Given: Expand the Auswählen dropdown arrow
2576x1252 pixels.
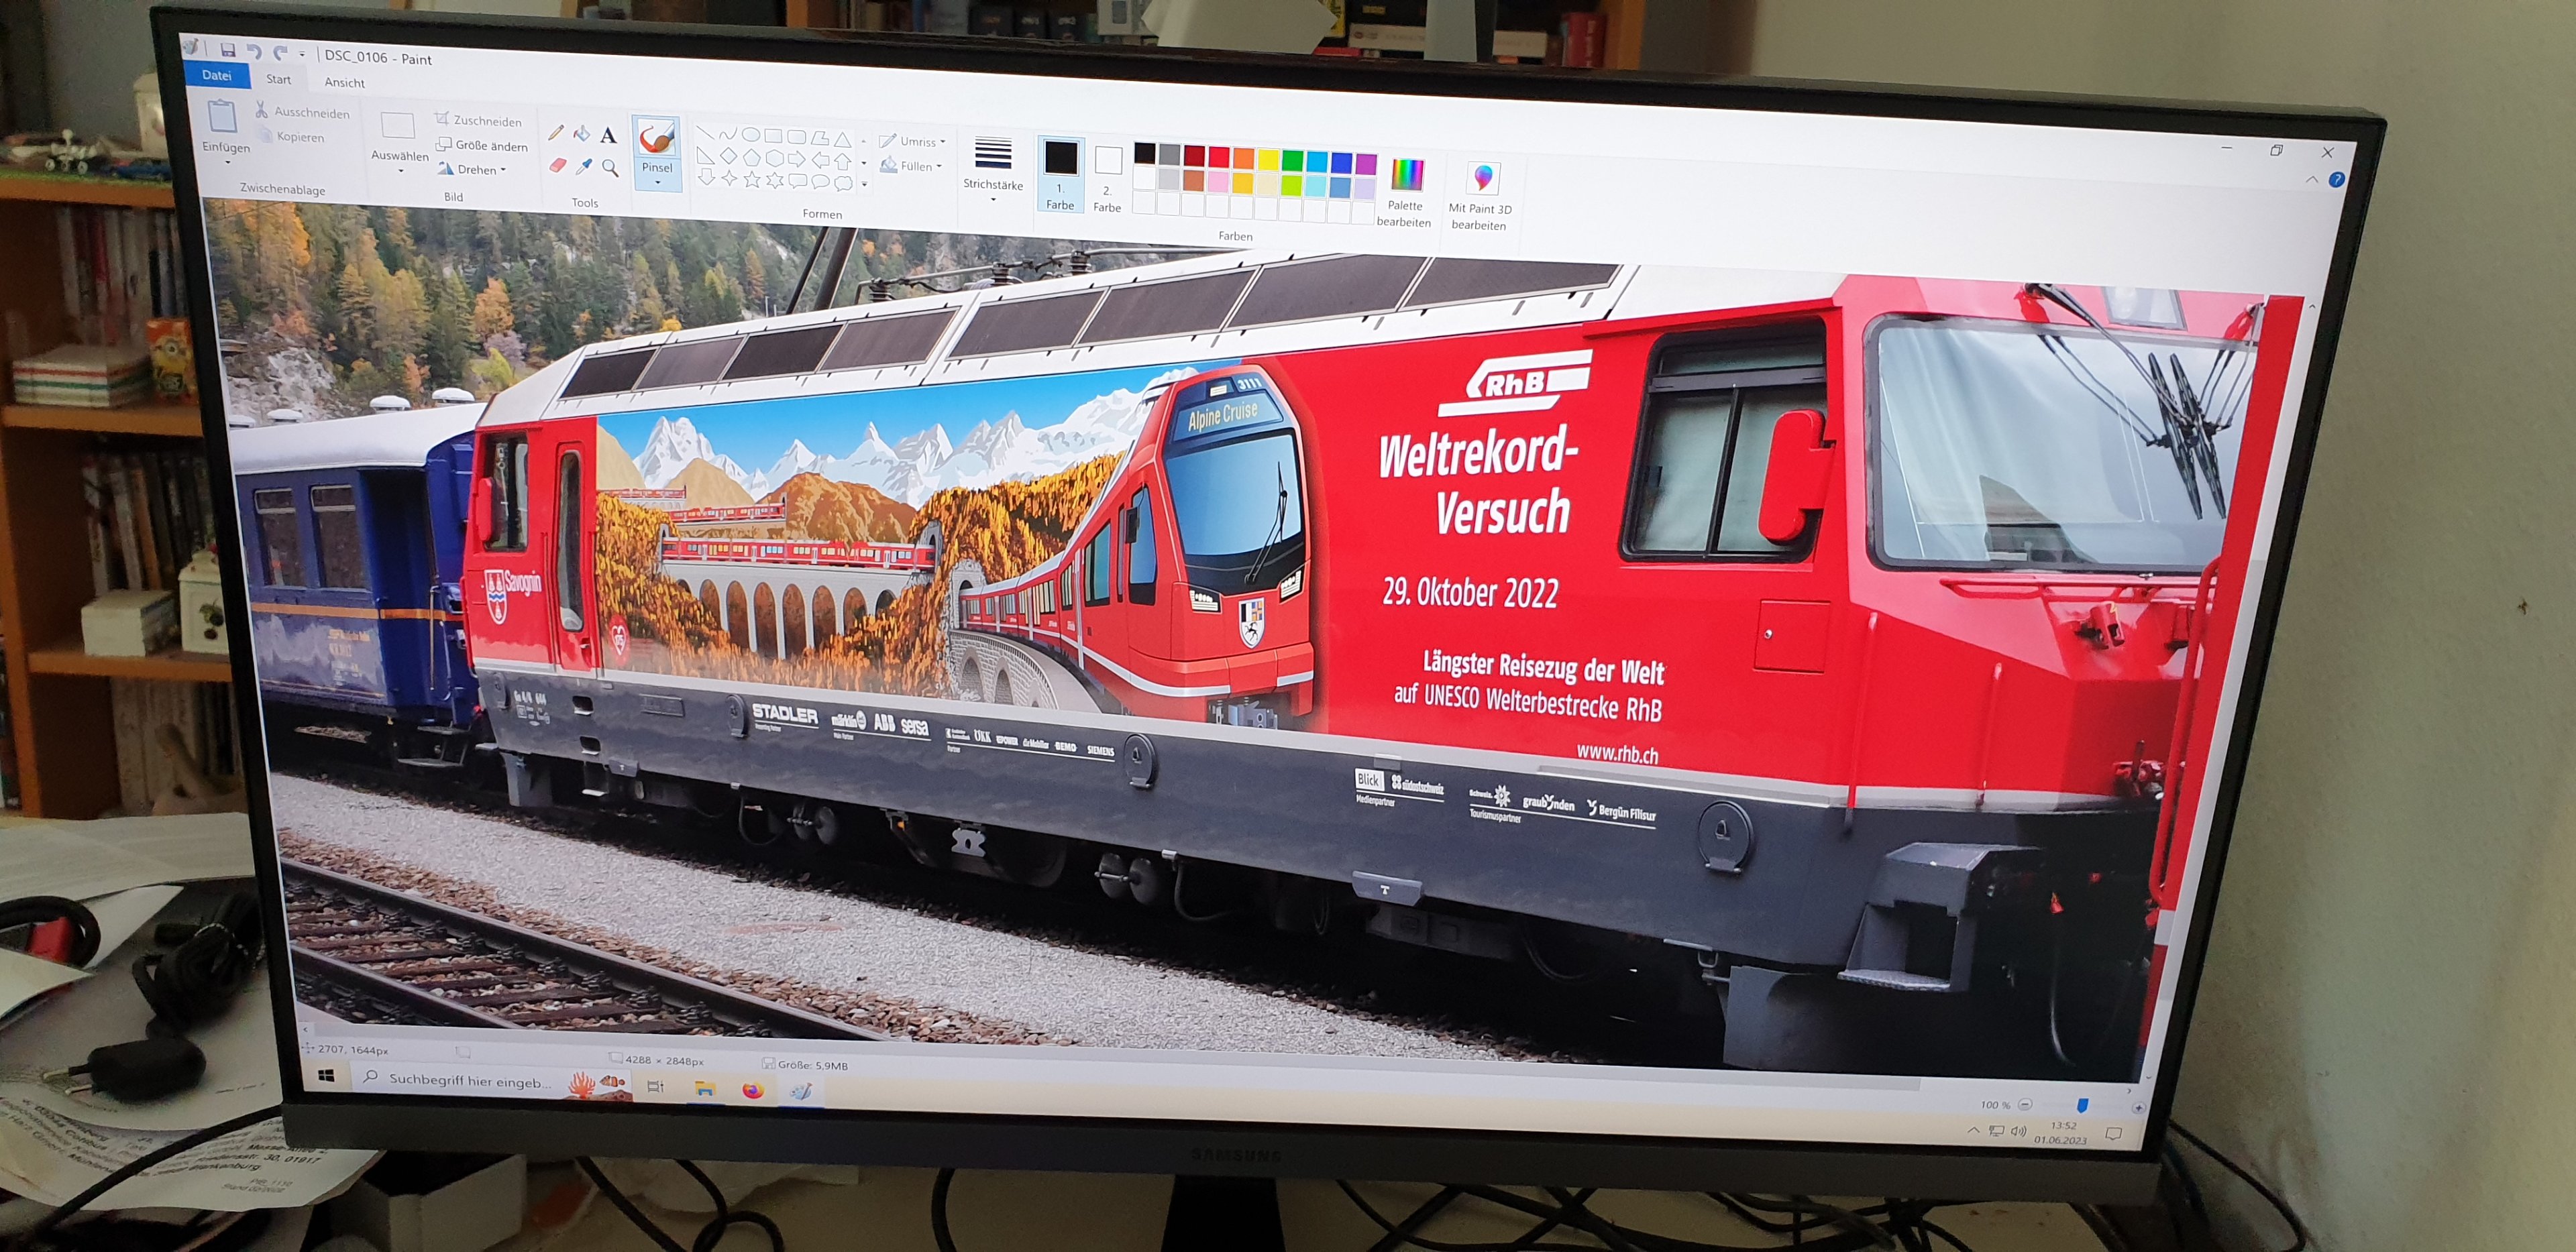Looking at the screenshot, I should 400,171.
